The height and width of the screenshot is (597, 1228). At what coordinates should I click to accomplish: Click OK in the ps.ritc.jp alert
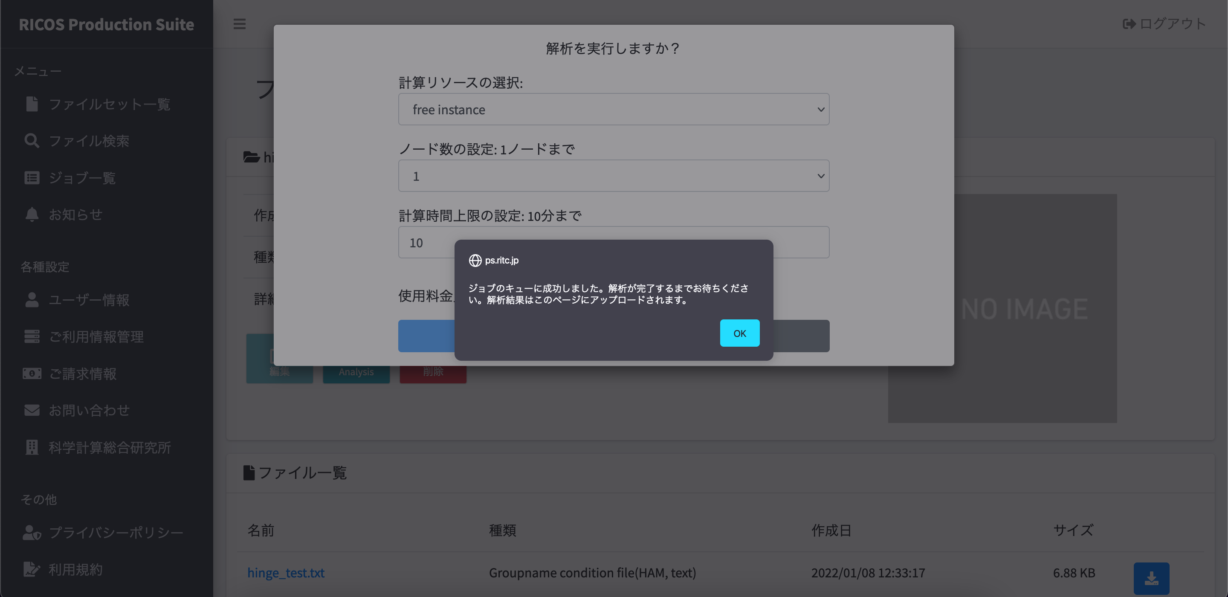tap(739, 333)
